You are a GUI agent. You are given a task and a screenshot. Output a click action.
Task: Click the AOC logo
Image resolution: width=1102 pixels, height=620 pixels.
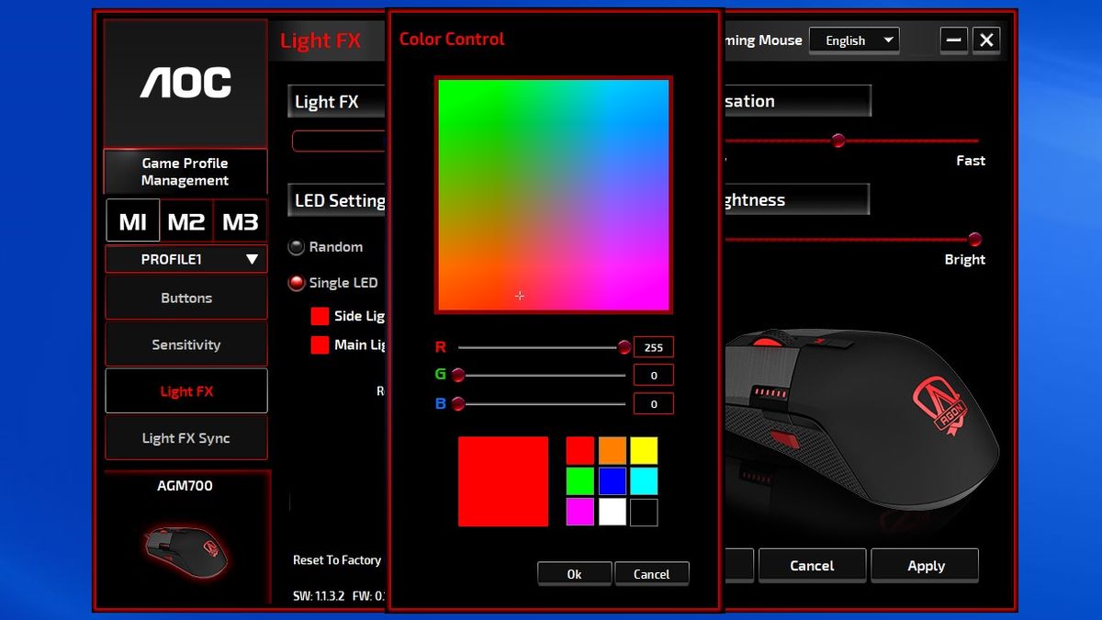[186, 84]
